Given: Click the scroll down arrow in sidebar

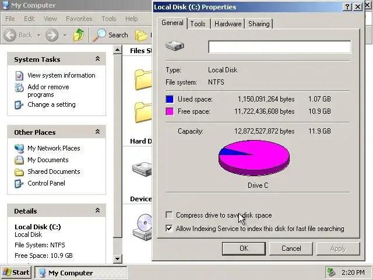Looking at the screenshot, I should click(118, 258).
